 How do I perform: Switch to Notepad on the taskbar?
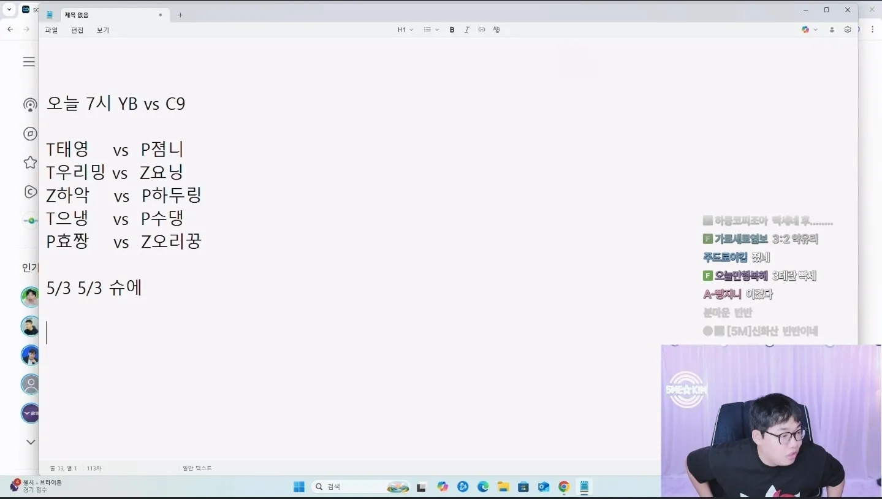click(584, 487)
